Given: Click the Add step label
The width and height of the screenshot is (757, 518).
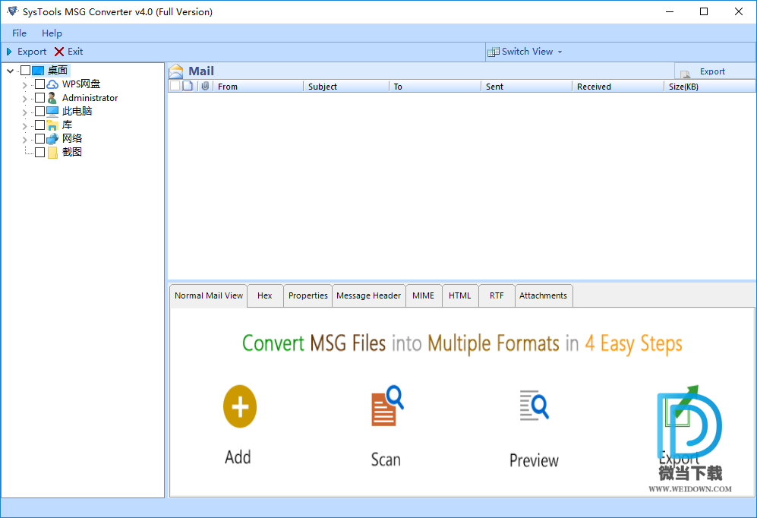Looking at the screenshot, I should pos(238,457).
